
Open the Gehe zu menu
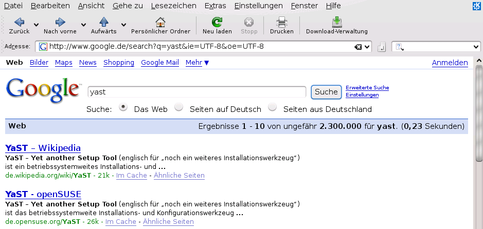[x=128, y=6]
